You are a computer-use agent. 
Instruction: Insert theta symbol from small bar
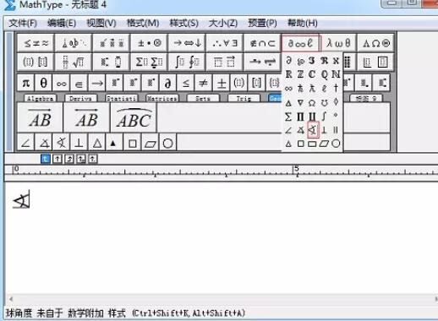[x=44, y=83]
